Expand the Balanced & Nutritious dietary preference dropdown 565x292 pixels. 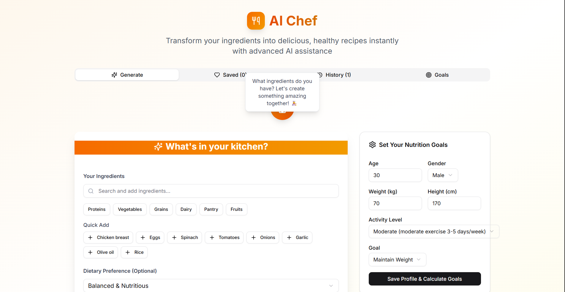[211, 286]
